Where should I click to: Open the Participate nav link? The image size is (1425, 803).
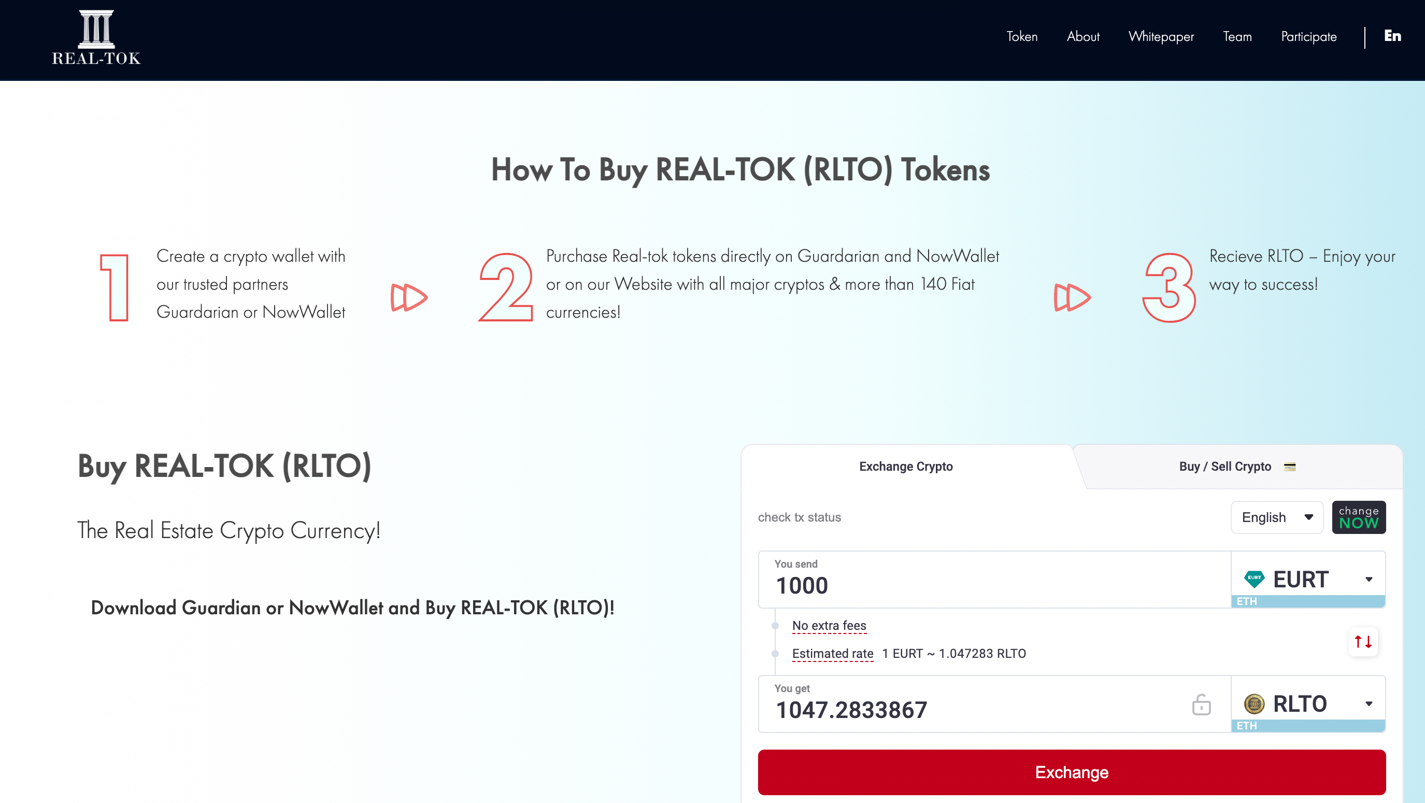point(1308,36)
